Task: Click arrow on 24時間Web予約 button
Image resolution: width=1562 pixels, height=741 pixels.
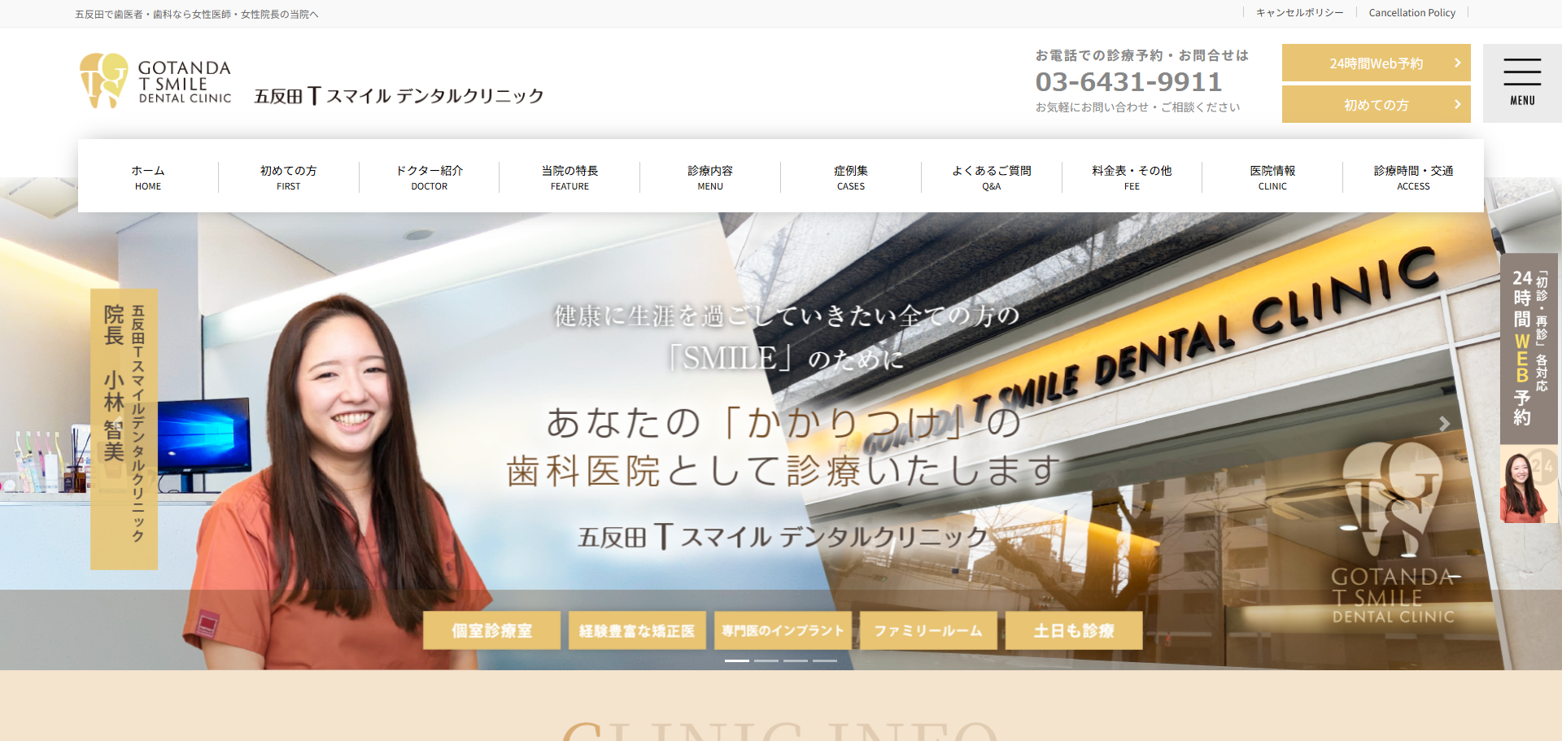Action: point(1457,63)
